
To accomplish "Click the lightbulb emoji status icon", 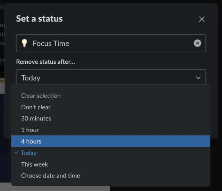I will [24, 43].
